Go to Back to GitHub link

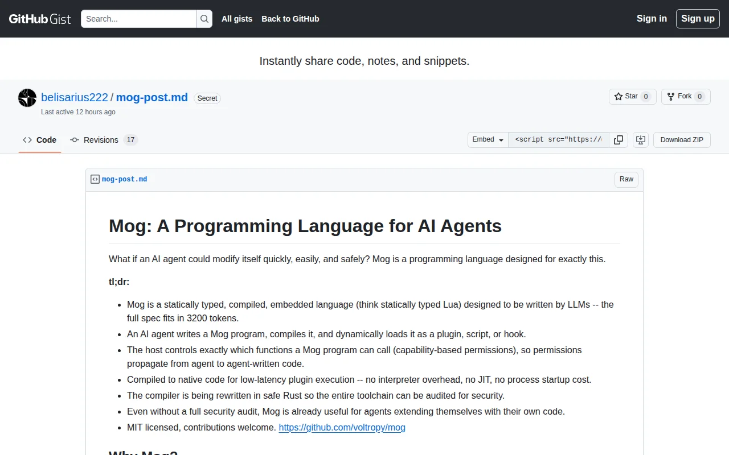point(290,19)
